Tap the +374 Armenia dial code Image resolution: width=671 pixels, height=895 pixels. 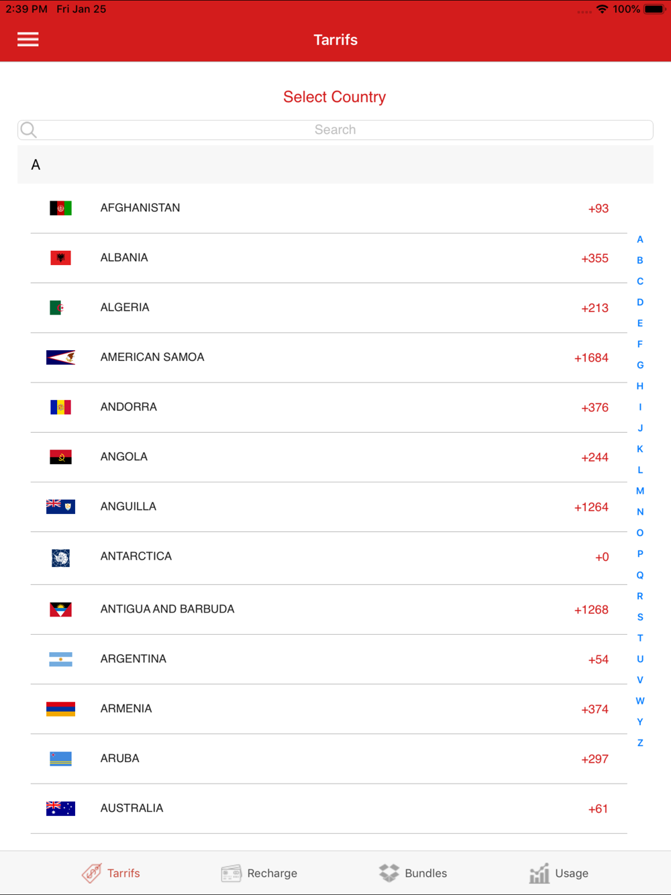tap(595, 709)
